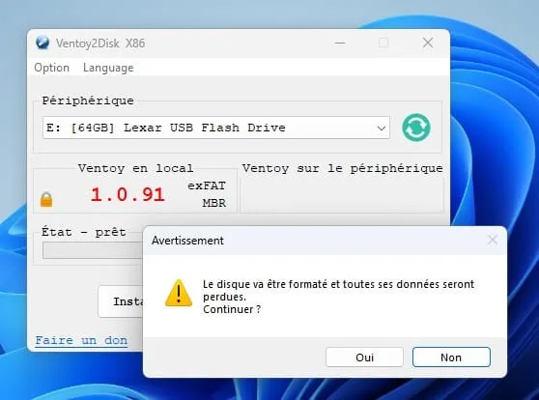This screenshot has height=400, width=539.
Task: Click the warning message about formatting
Action: 339,290
